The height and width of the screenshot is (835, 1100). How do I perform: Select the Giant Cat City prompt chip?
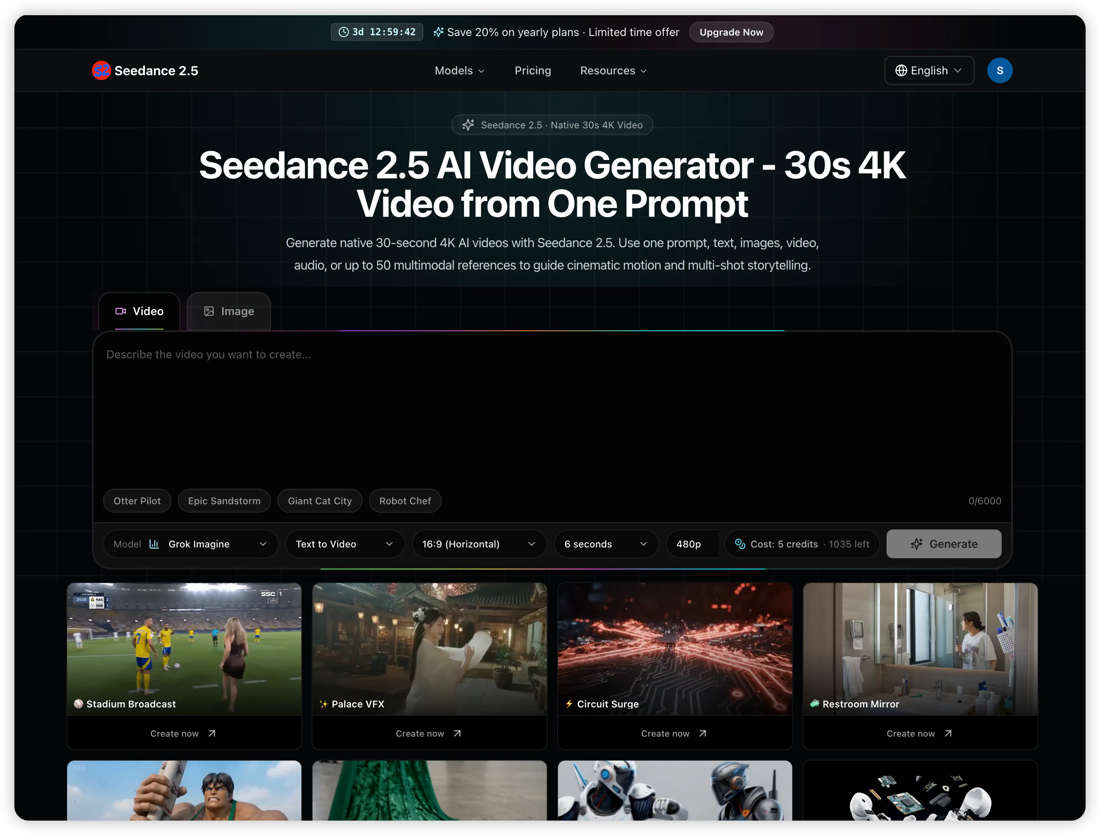pyautogui.click(x=320, y=501)
